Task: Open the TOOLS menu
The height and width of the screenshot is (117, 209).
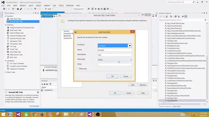Action: (61, 6)
